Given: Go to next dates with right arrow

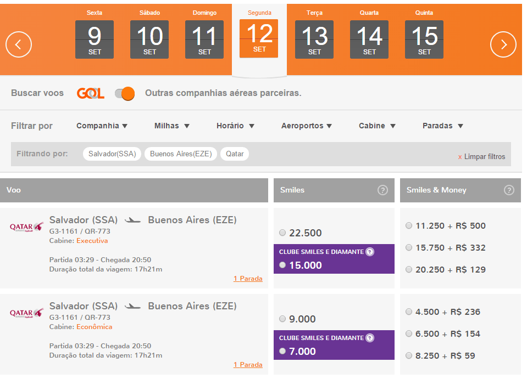Looking at the screenshot, I should pos(503,44).
